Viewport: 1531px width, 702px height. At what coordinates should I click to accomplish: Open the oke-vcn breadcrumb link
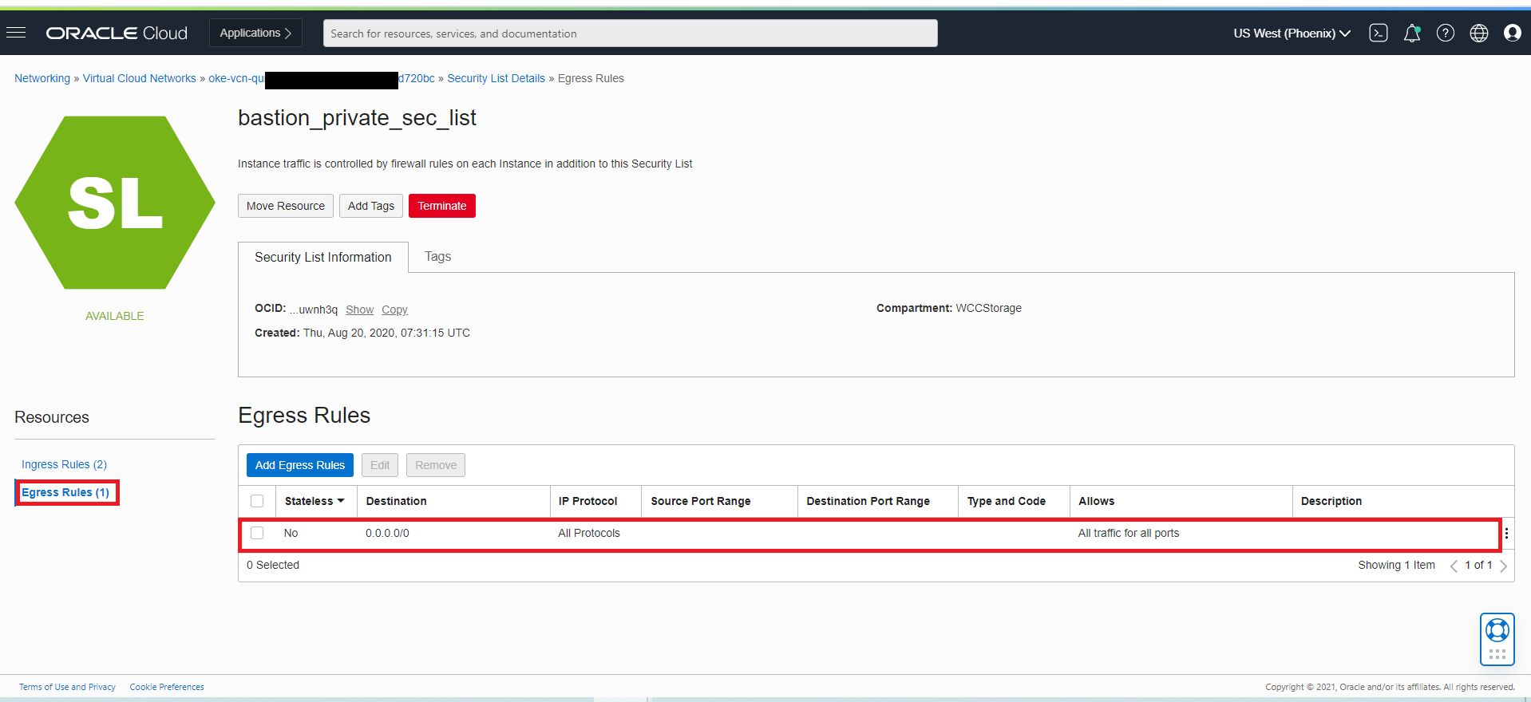(x=322, y=78)
